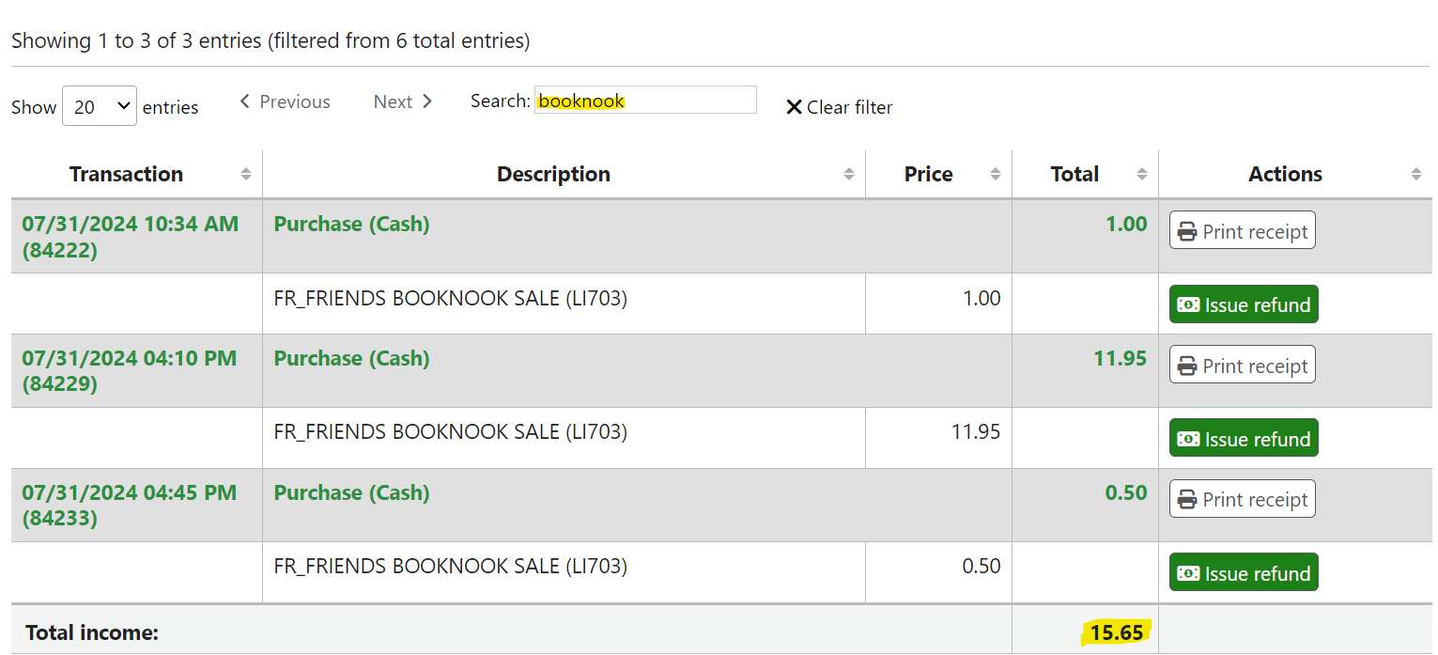Go to Previous page of entries
1438x655 pixels.
(285, 101)
